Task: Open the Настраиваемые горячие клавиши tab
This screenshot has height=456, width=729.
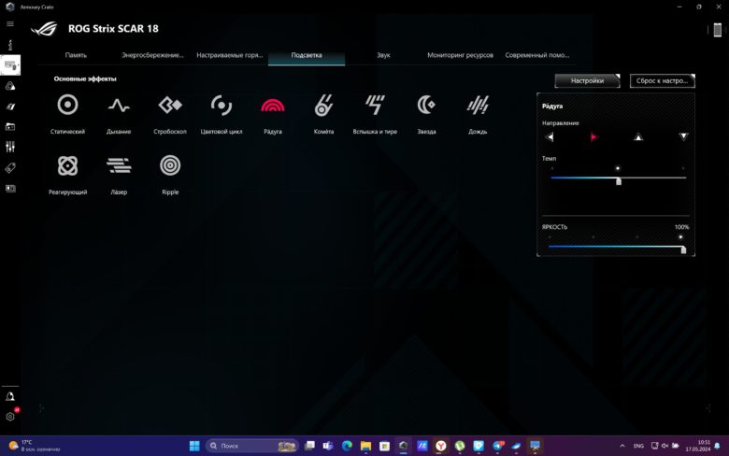Action: click(x=230, y=55)
